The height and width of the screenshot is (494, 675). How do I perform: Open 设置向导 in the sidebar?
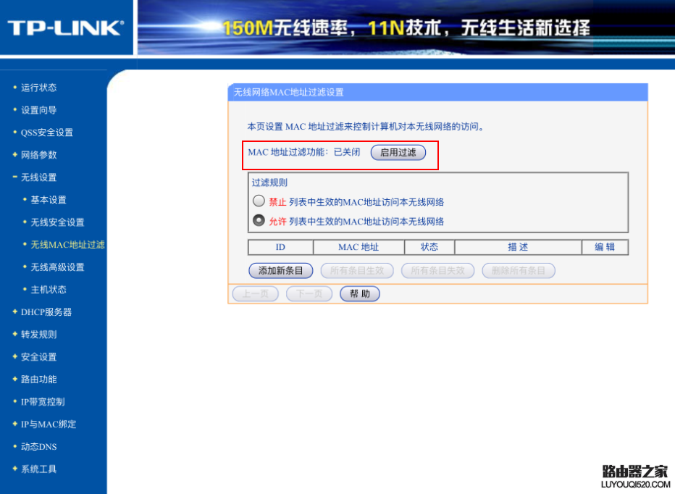pyautogui.click(x=38, y=110)
